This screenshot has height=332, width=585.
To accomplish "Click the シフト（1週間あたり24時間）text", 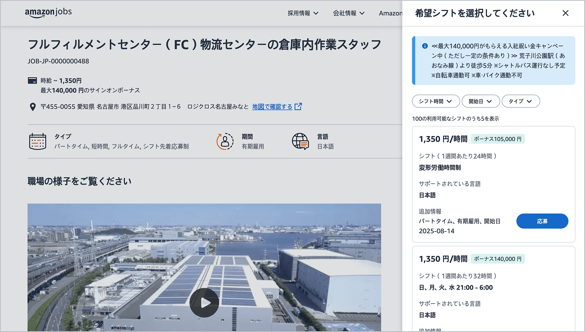I will (458, 156).
